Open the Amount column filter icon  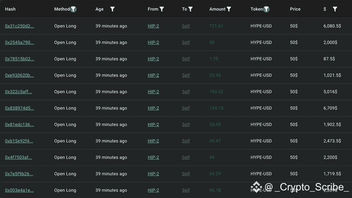click(x=229, y=9)
